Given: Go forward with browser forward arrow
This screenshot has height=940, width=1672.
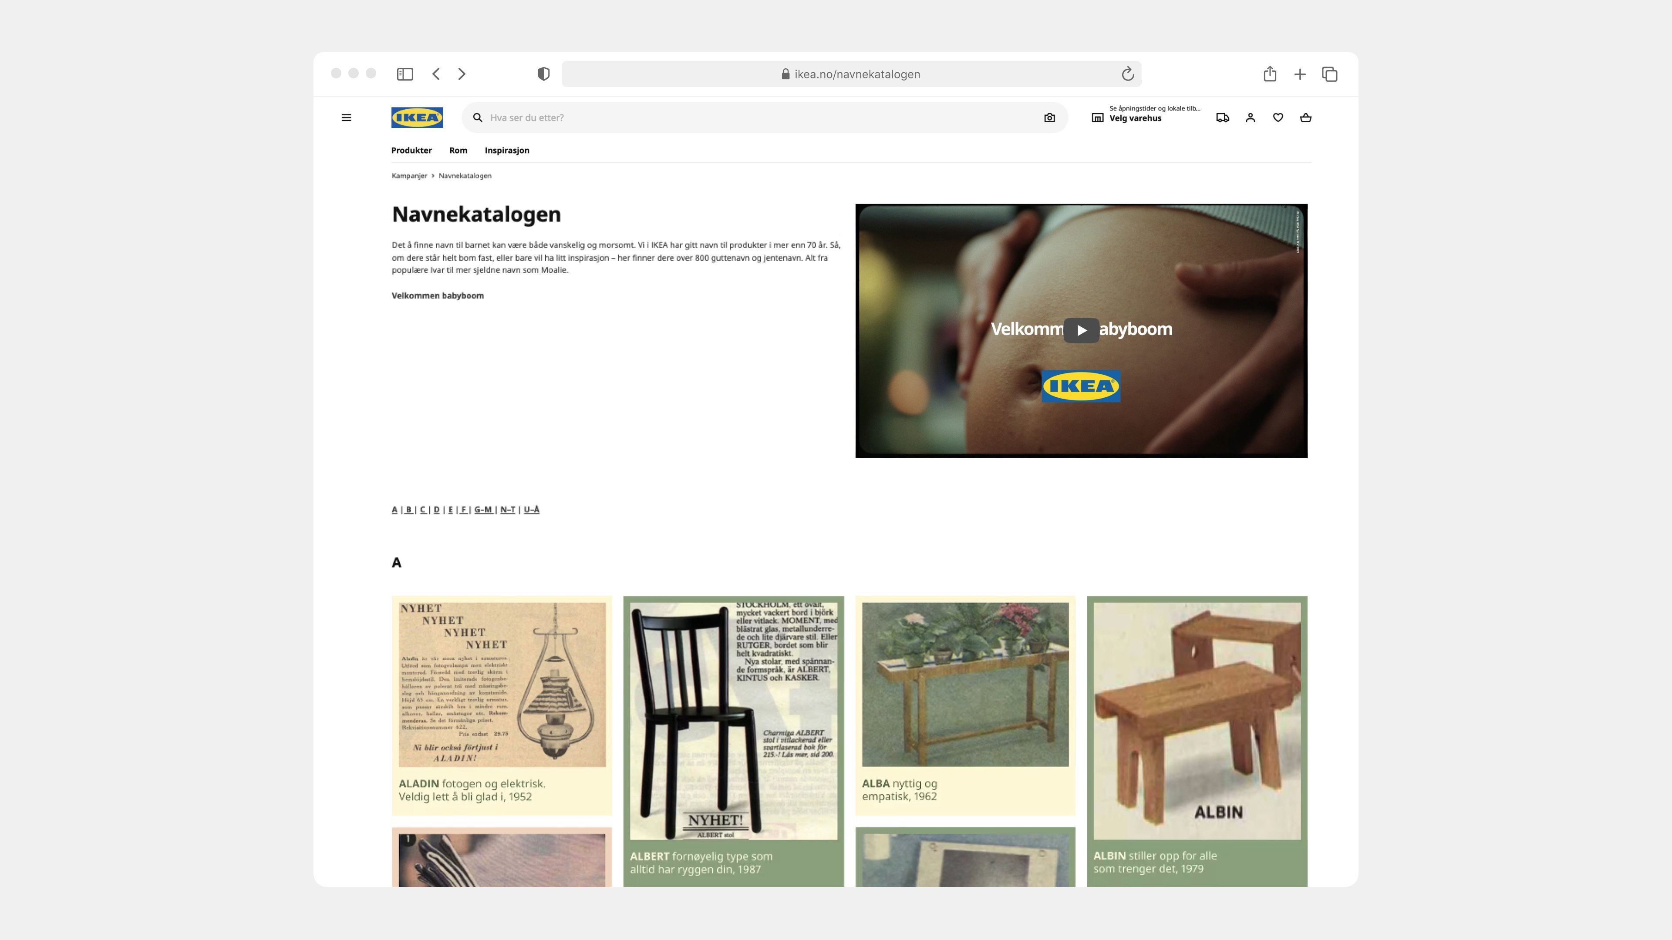Looking at the screenshot, I should (462, 74).
